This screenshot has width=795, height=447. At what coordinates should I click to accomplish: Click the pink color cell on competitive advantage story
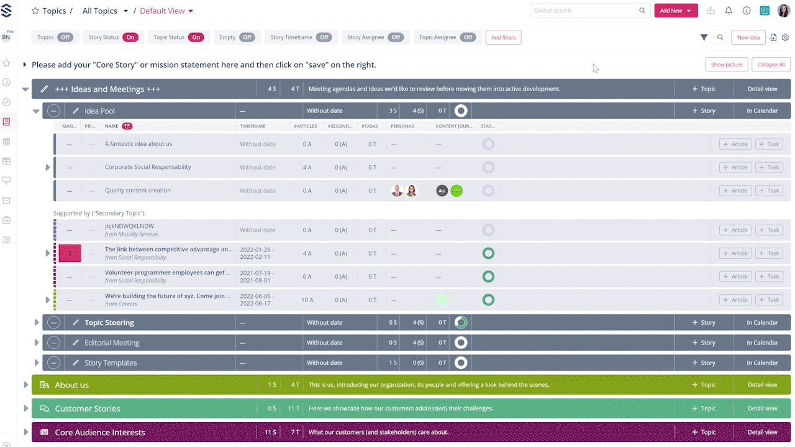[x=70, y=253]
